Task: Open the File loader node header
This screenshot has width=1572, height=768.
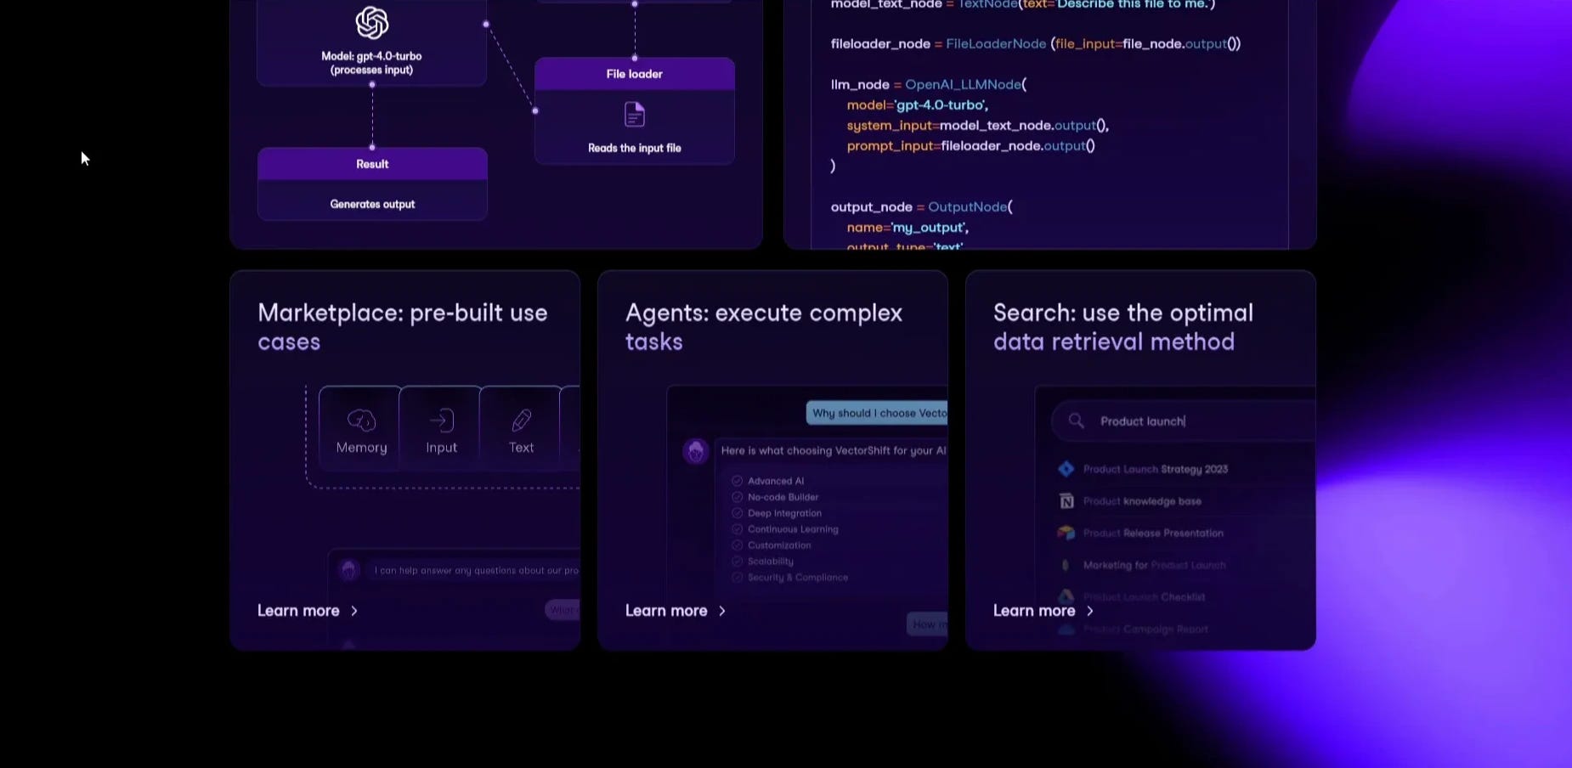Action: point(634,74)
